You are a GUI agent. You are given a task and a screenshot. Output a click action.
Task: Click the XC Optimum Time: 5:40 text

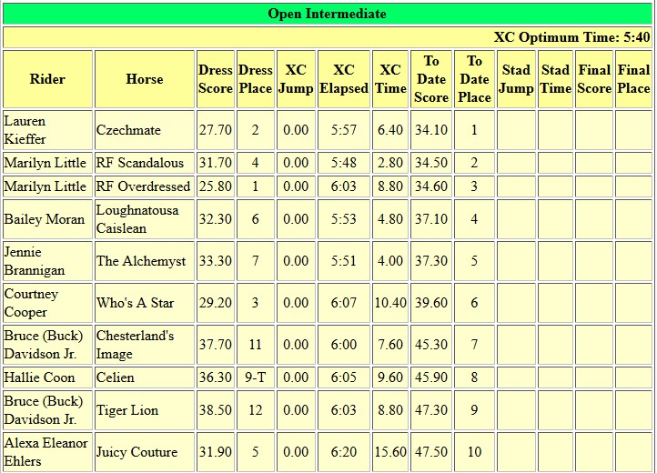tap(572, 37)
